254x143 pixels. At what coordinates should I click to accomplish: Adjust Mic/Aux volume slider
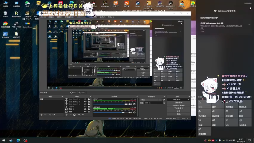(110, 104)
